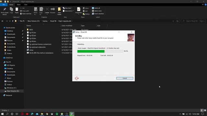Click Select none in ribbon
207x116 pixels.
coord(97,11)
